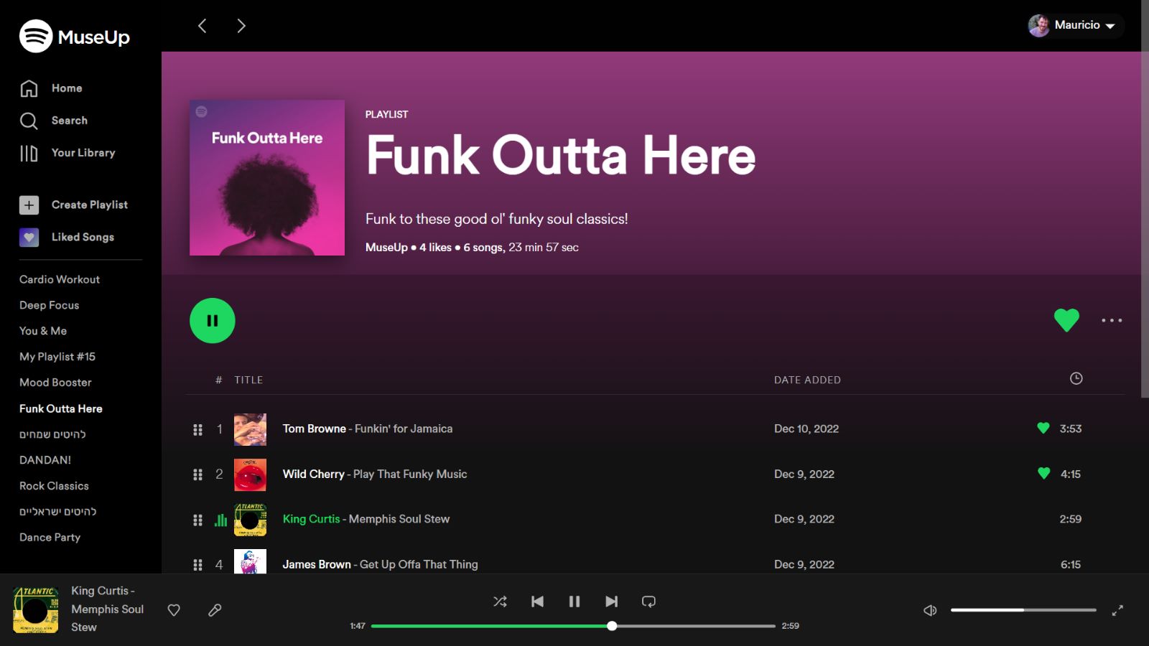Image resolution: width=1149 pixels, height=646 pixels.
Task: Click the Create Playlist button
Action: point(74,205)
